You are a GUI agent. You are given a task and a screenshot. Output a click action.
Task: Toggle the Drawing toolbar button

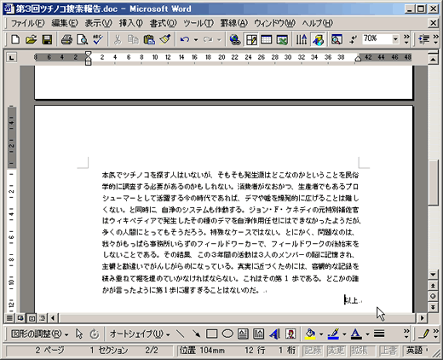[x=318, y=39]
